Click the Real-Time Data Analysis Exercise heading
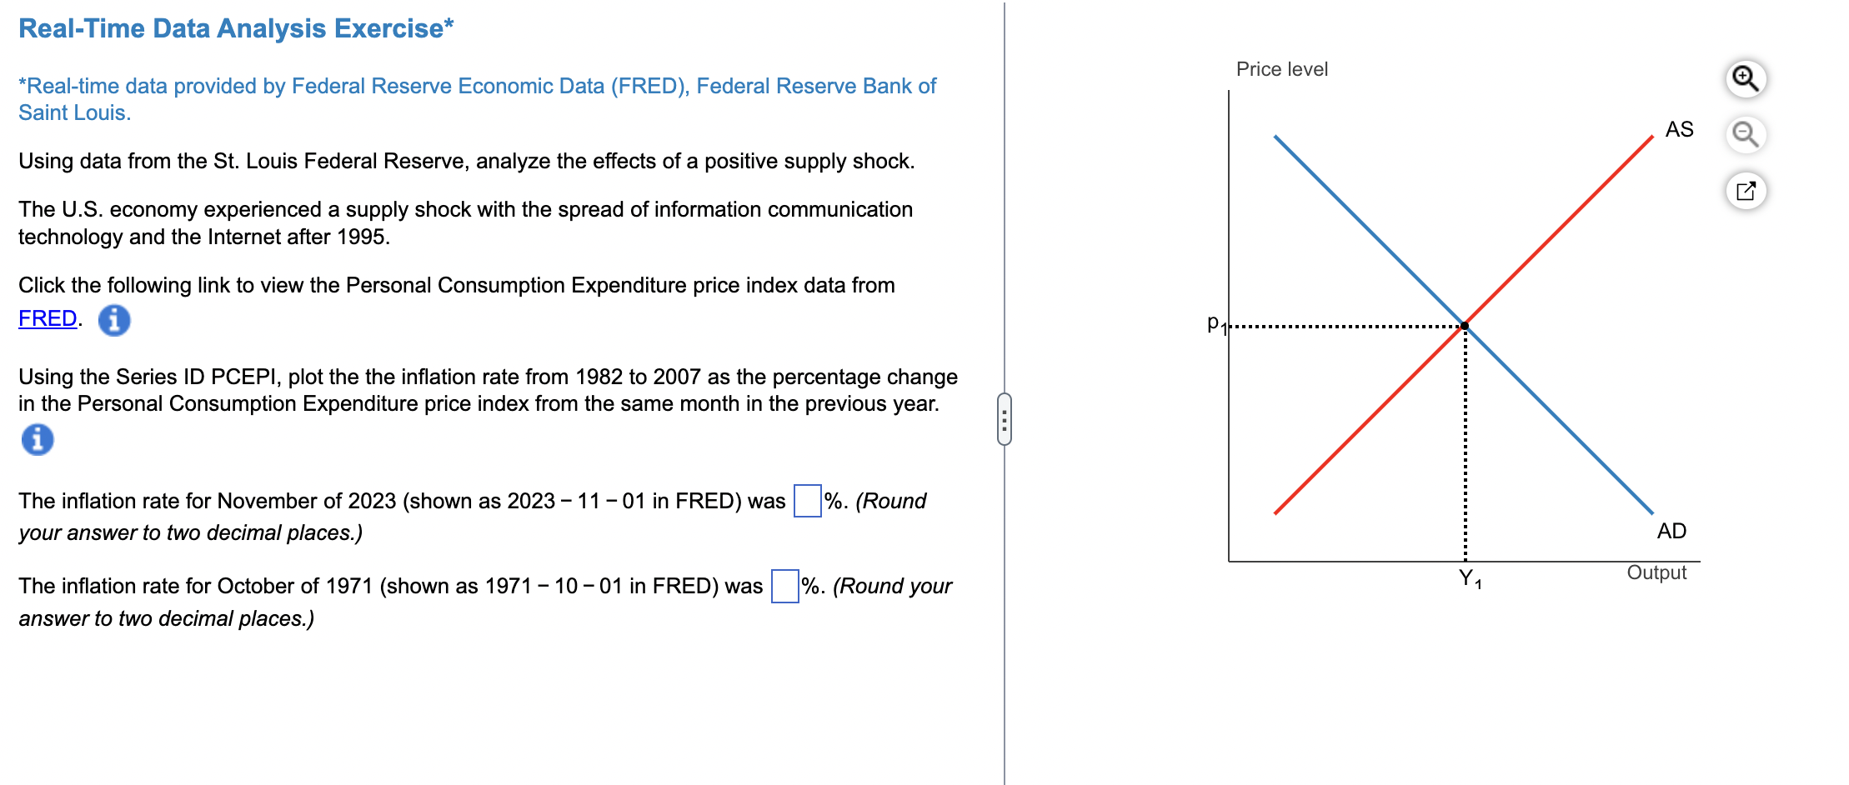Image resolution: width=1849 pixels, height=785 pixels. (x=236, y=27)
